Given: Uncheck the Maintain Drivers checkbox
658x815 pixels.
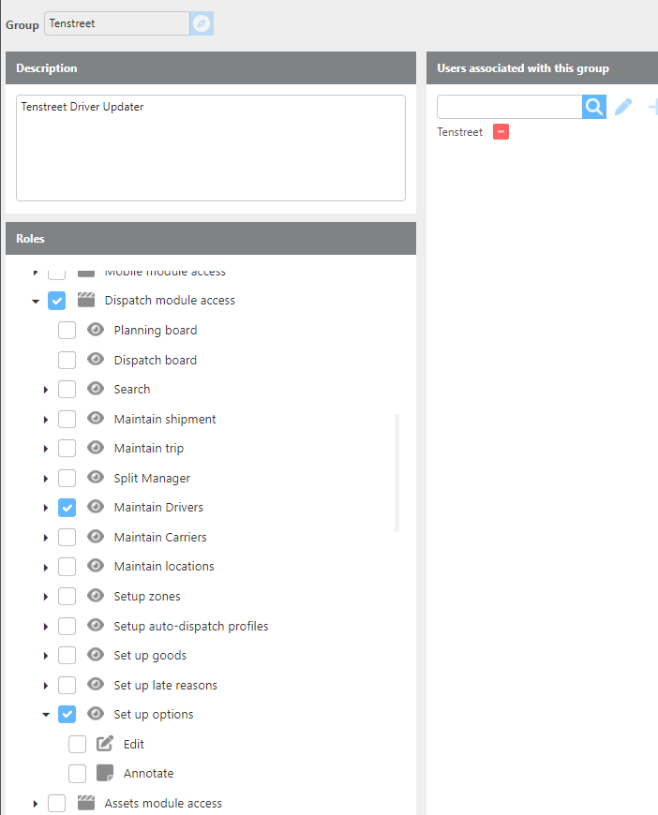Looking at the screenshot, I should click(x=67, y=508).
